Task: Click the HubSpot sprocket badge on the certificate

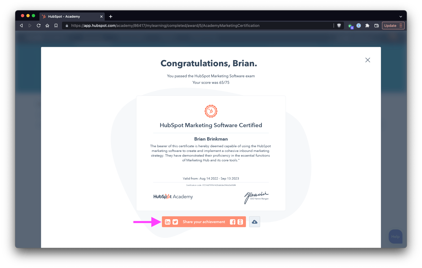Action: click(211, 111)
